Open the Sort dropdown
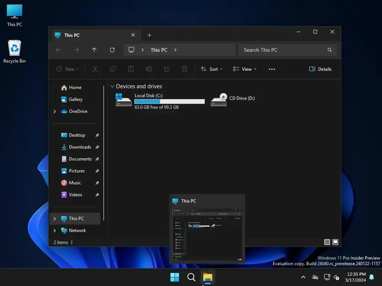 click(x=212, y=69)
